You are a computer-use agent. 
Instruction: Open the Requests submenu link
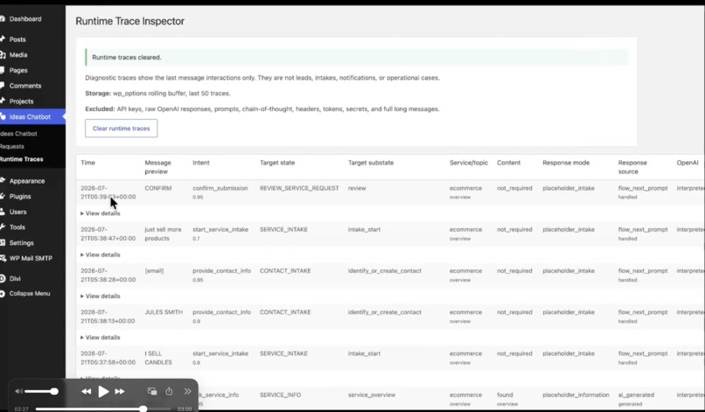pyautogui.click(x=12, y=146)
